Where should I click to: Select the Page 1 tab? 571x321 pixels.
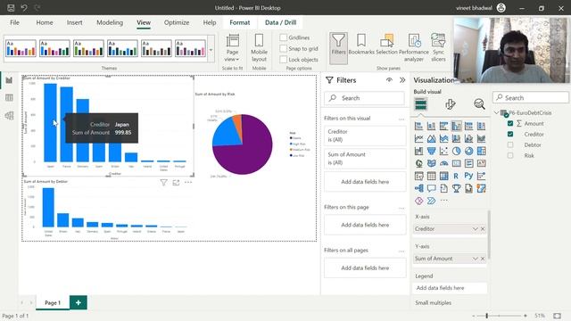click(x=53, y=302)
